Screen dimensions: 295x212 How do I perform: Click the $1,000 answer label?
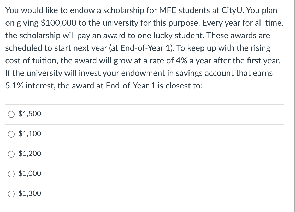(29, 174)
